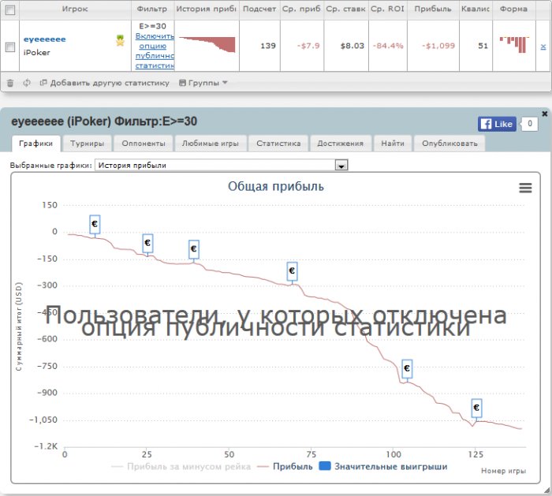552x496 pixels.
Task: Click the -$1,099 profit value
Action: [438, 46]
